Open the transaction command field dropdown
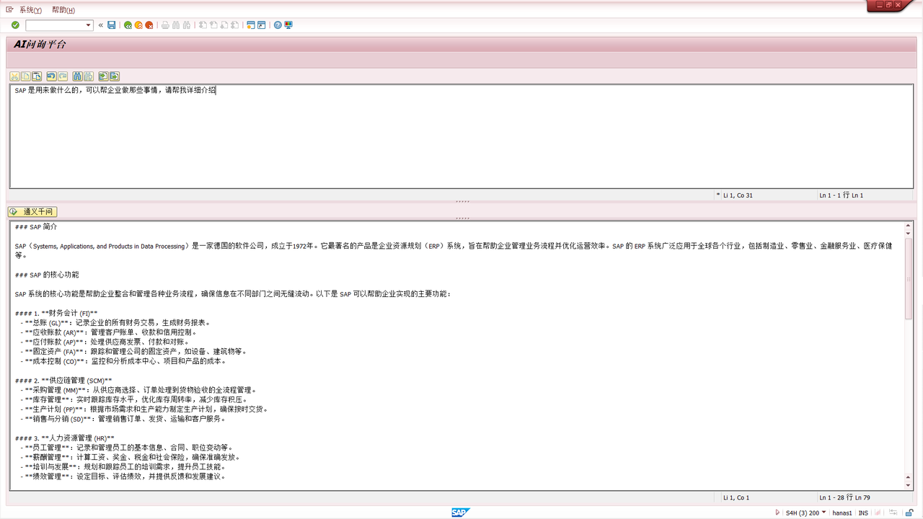The height and width of the screenshot is (519, 923). (x=89, y=25)
